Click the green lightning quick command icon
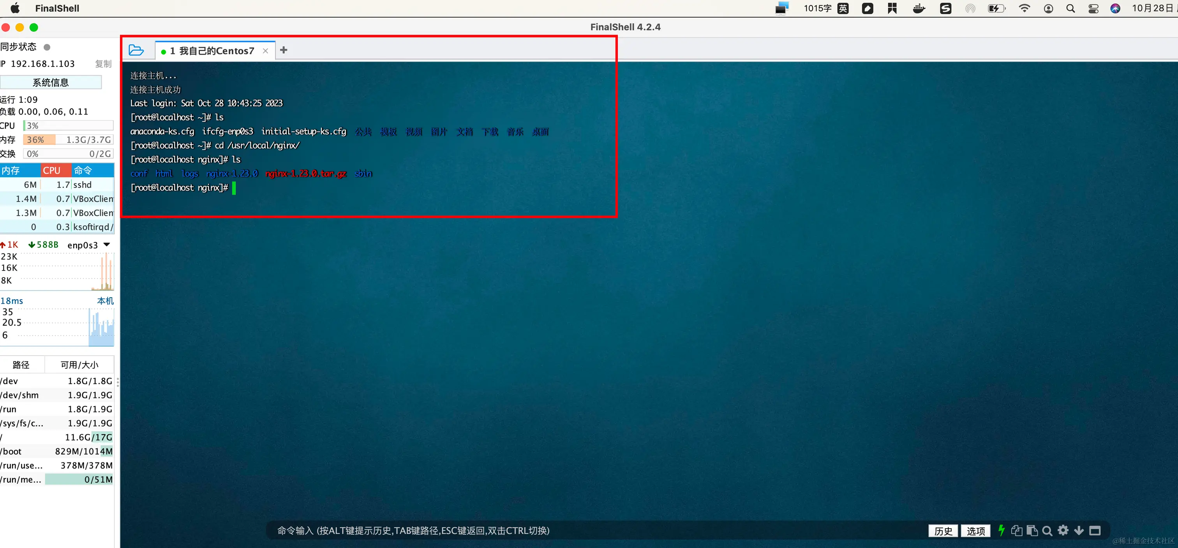This screenshot has height=548, width=1178. tap(1001, 530)
